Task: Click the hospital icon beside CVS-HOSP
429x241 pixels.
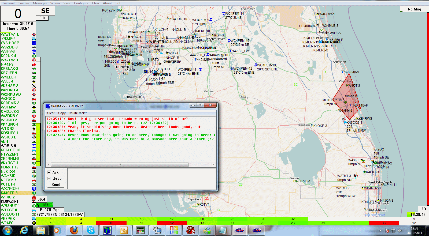Action: click(x=34, y=43)
